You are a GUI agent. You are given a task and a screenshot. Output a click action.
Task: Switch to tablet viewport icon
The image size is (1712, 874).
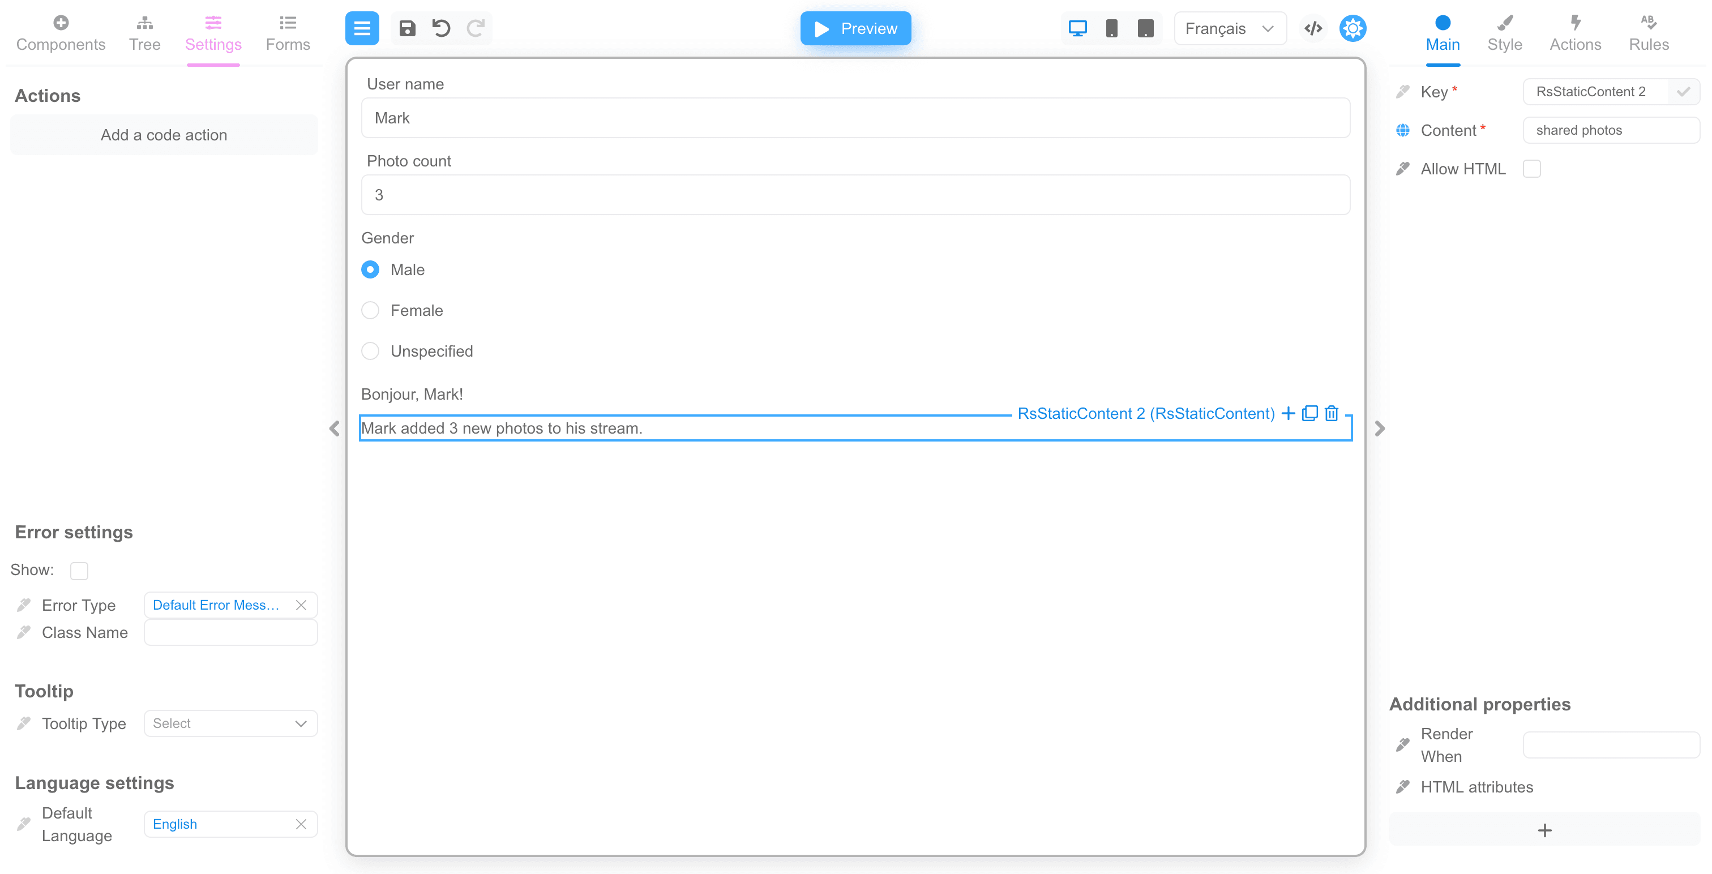(1145, 28)
